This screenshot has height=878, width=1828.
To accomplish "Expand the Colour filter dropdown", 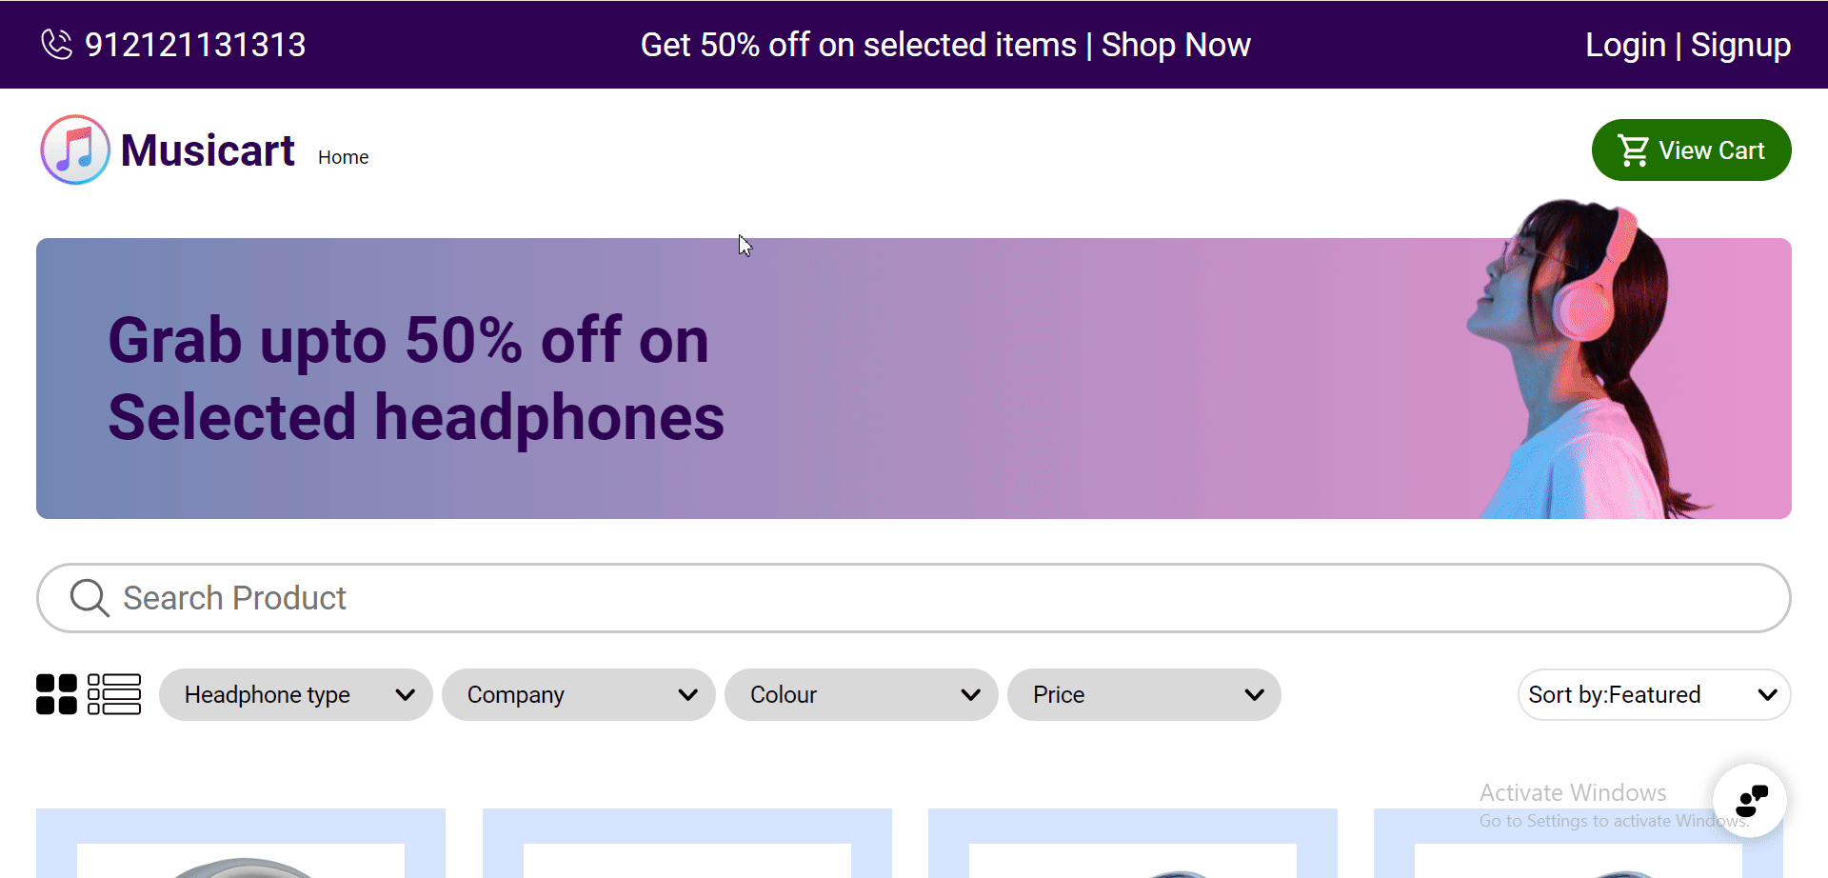I will (861, 694).
